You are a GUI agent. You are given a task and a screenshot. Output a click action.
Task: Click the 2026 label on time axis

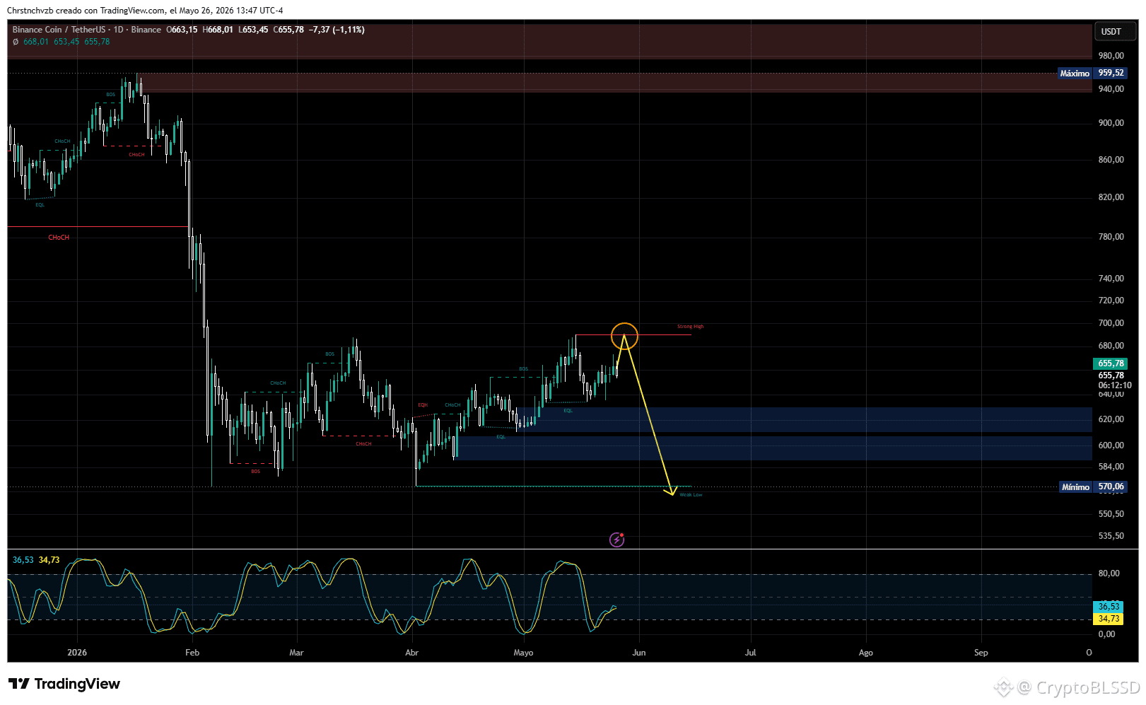click(77, 653)
